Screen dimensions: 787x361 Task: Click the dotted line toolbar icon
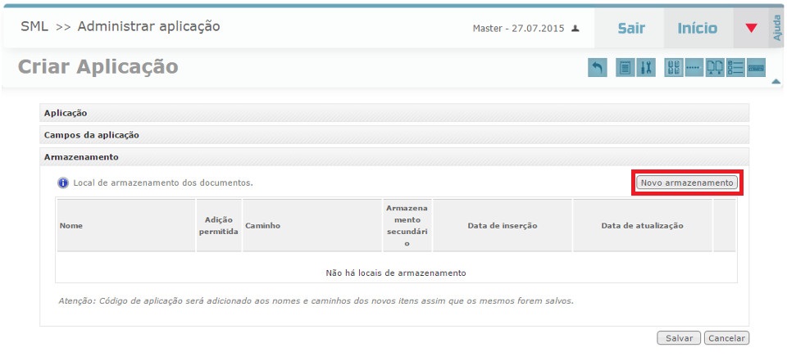(x=694, y=68)
